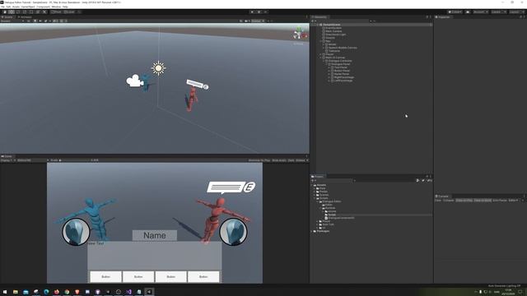Start Play mode with the Play button
Image resolution: width=527 pixels, height=296 pixels.
[x=252, y=12]
